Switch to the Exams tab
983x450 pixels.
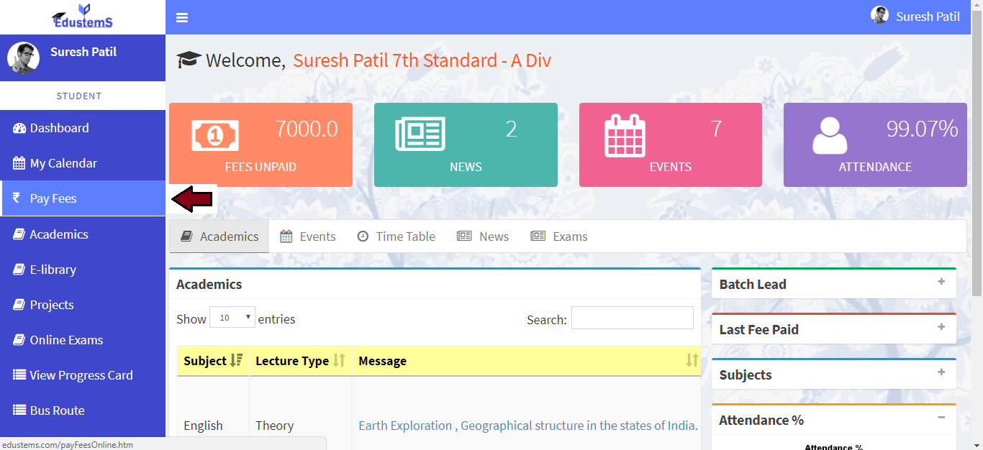[559, 237]
